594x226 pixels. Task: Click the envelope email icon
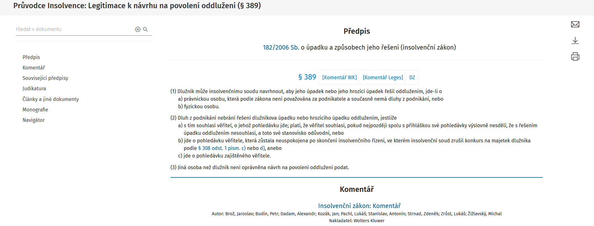[575, 24]
